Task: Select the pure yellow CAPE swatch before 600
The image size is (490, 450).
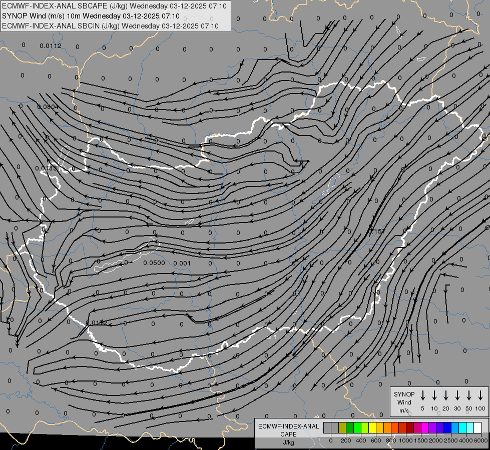Action: pos(372,427)
